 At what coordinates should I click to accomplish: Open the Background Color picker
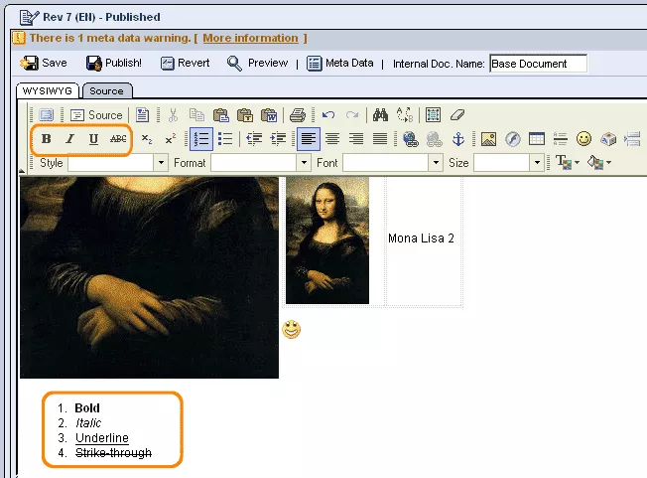(x=599, y=162)
